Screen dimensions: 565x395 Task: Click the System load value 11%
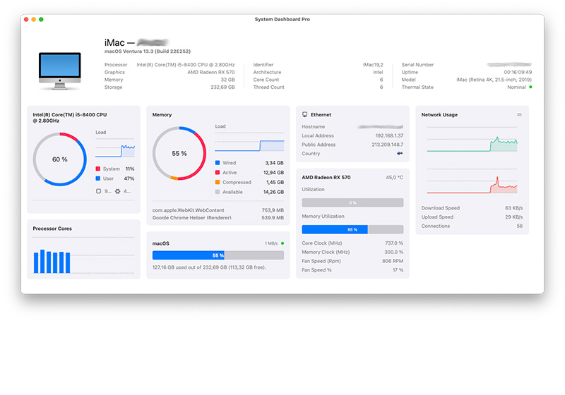[x=130, y=169]
